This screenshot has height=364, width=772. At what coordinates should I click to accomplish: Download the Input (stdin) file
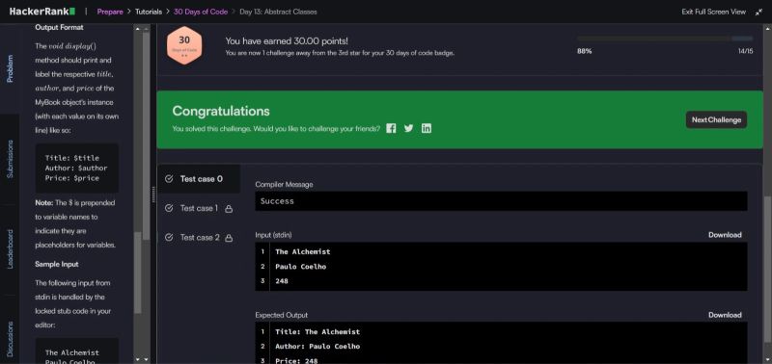(725, 235)
